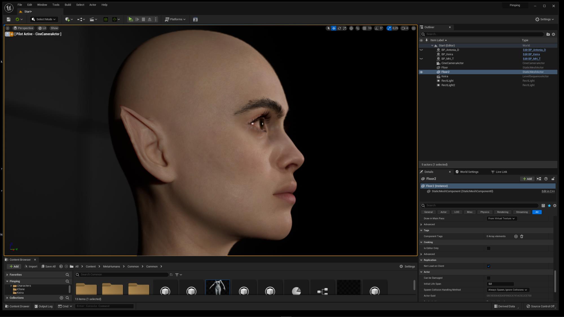
Task: Enable Can be Damaged checkbox
Action: pos(489,278)
